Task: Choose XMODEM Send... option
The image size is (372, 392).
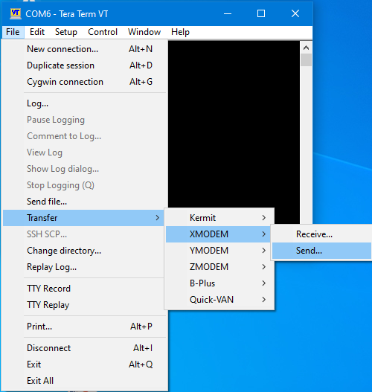Action: pos(321,251)
